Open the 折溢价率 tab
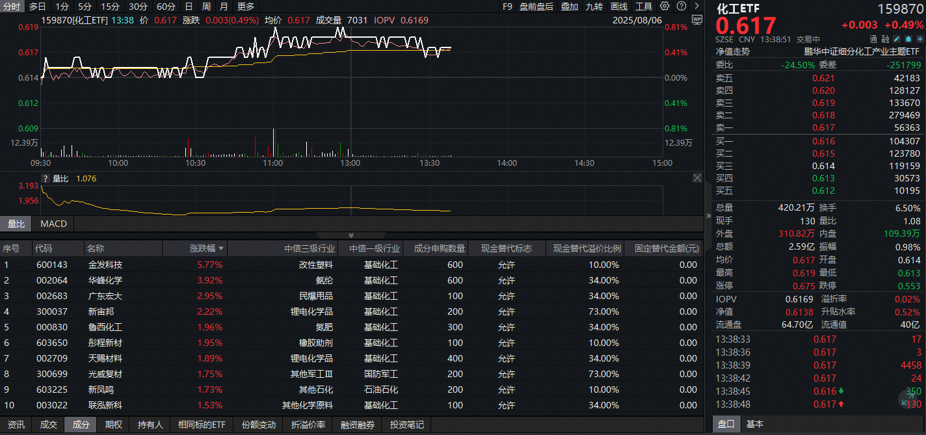This screenshot has height=435, width=926. [308, 425]
